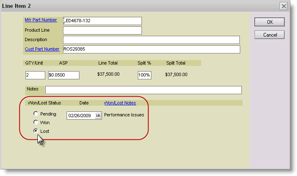Click the Won/Lost Status heading

pos(44,103)
